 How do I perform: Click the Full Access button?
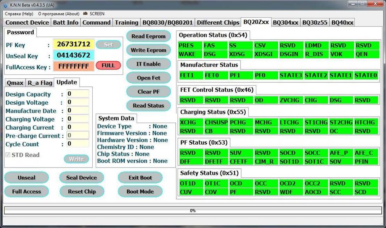coord(26,191)
